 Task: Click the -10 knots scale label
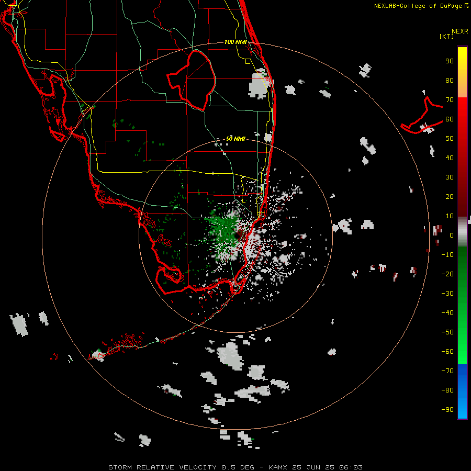[x=447, y=255]
